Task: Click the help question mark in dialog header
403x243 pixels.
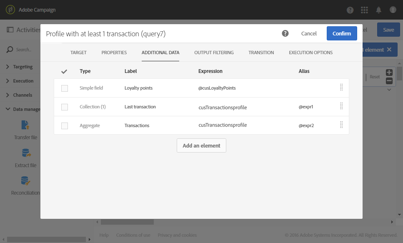Action: click(x=285, y=33)
